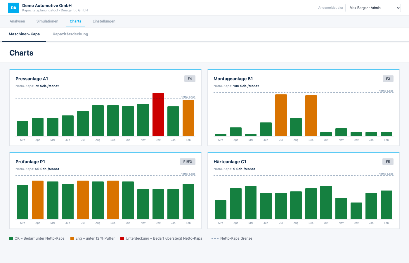409x263 pixels.
Task: Click the orange Sep bar in Montageanlage B1
Action: click(x=311, y=116)
